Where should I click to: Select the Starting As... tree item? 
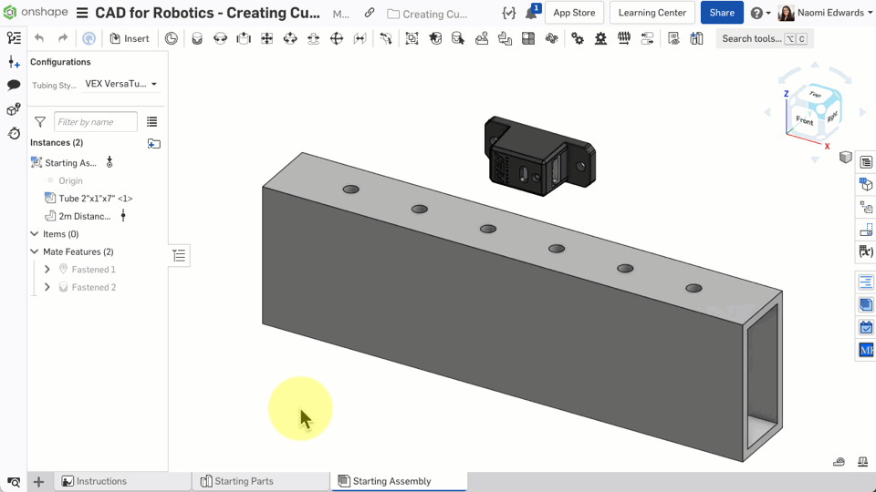coord(70,163)
